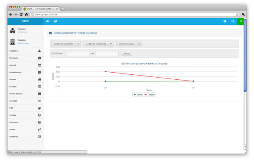
Task: Click the Serviços lines icon
Action: [x=40, y=101]
